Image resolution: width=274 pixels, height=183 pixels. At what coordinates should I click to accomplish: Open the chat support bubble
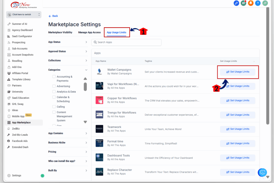point(262,172)
